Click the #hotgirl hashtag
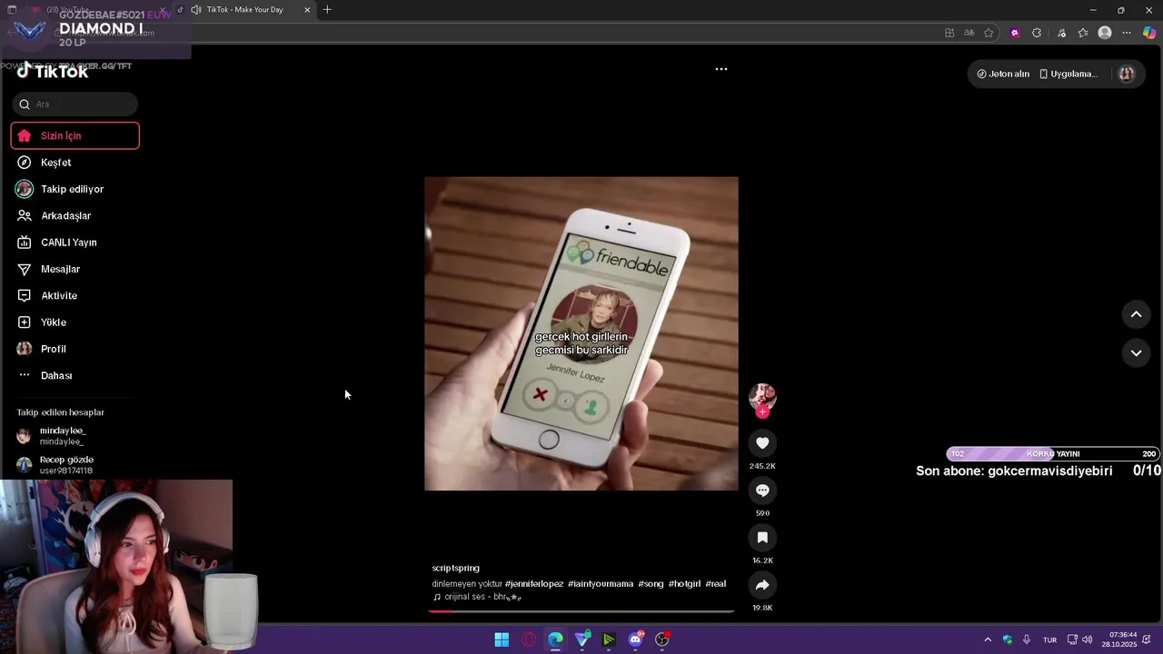The image size is (1163, 654). click(684, 583)
